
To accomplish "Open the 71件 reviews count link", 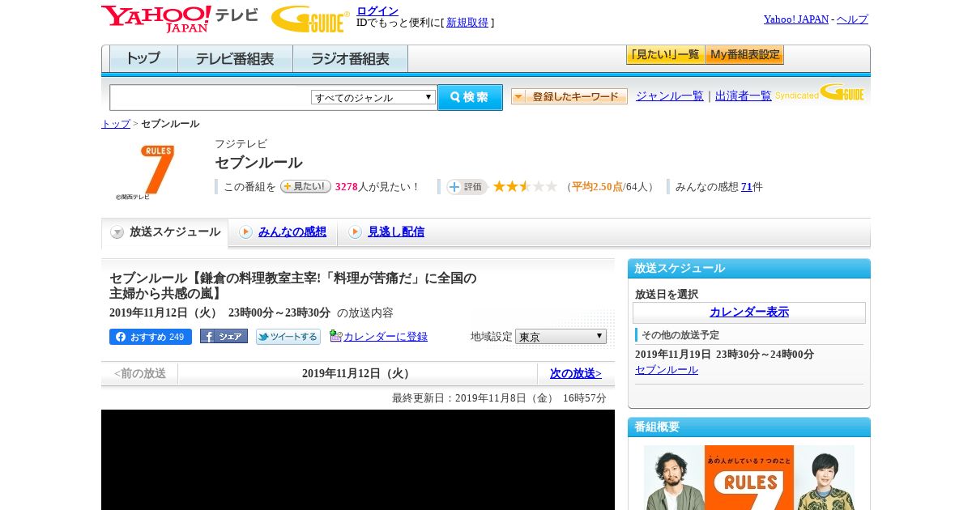I will tap(747, 187).
